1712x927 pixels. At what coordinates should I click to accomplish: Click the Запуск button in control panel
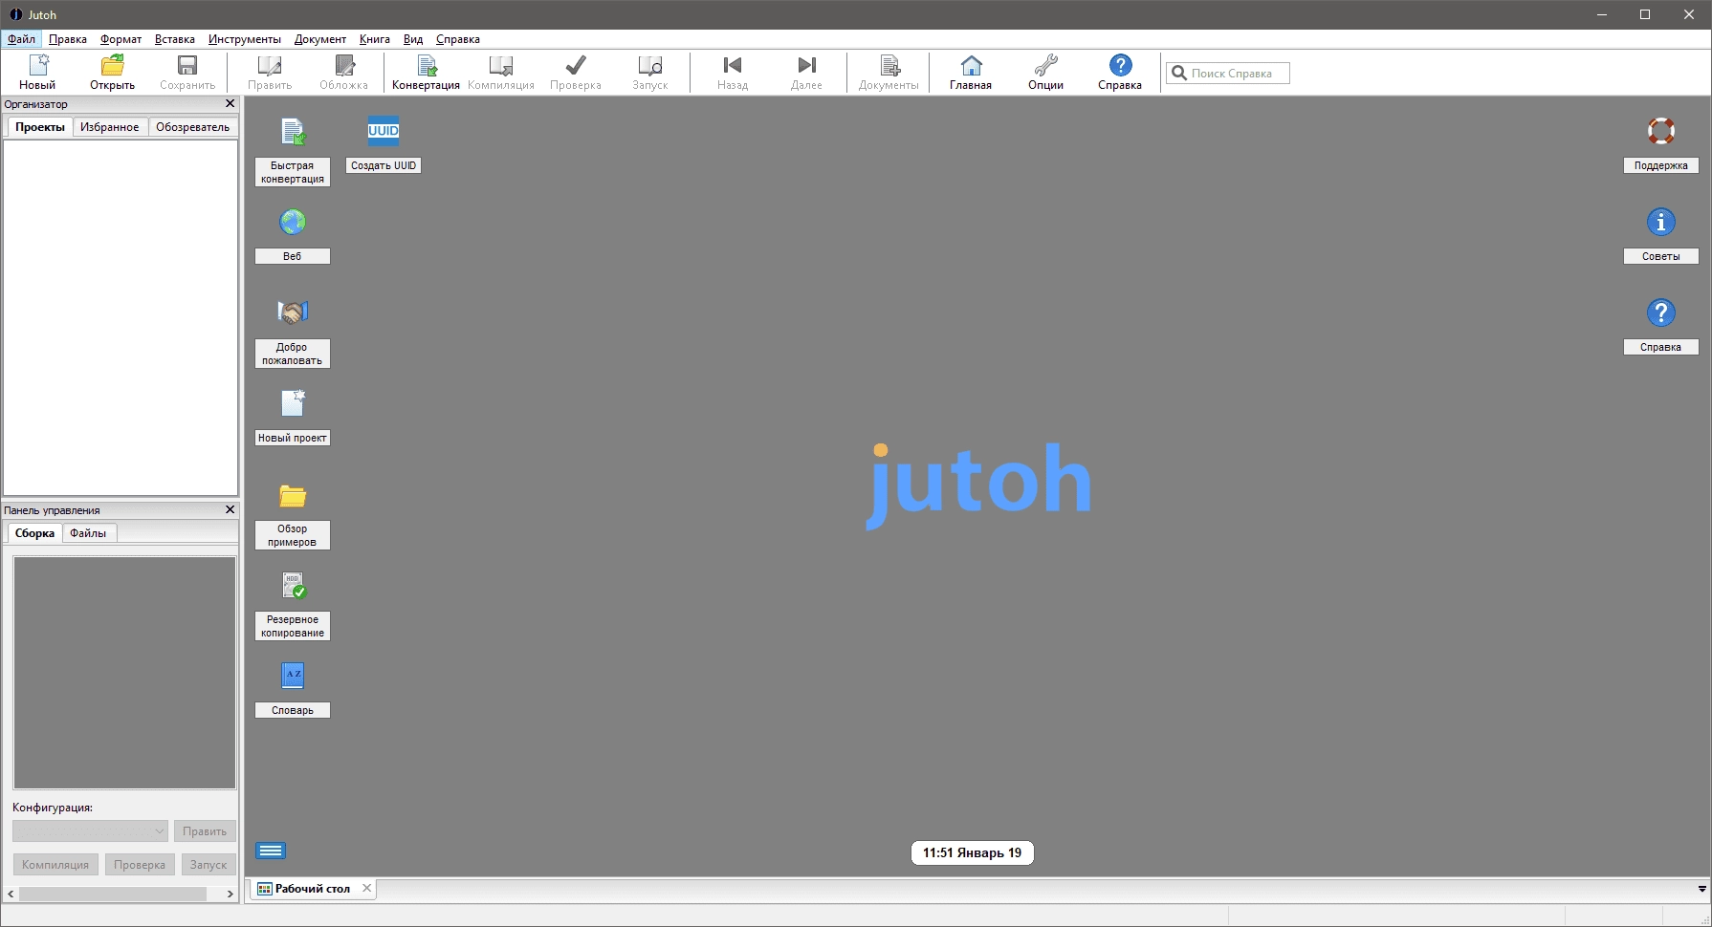click(x=209, y=865)
